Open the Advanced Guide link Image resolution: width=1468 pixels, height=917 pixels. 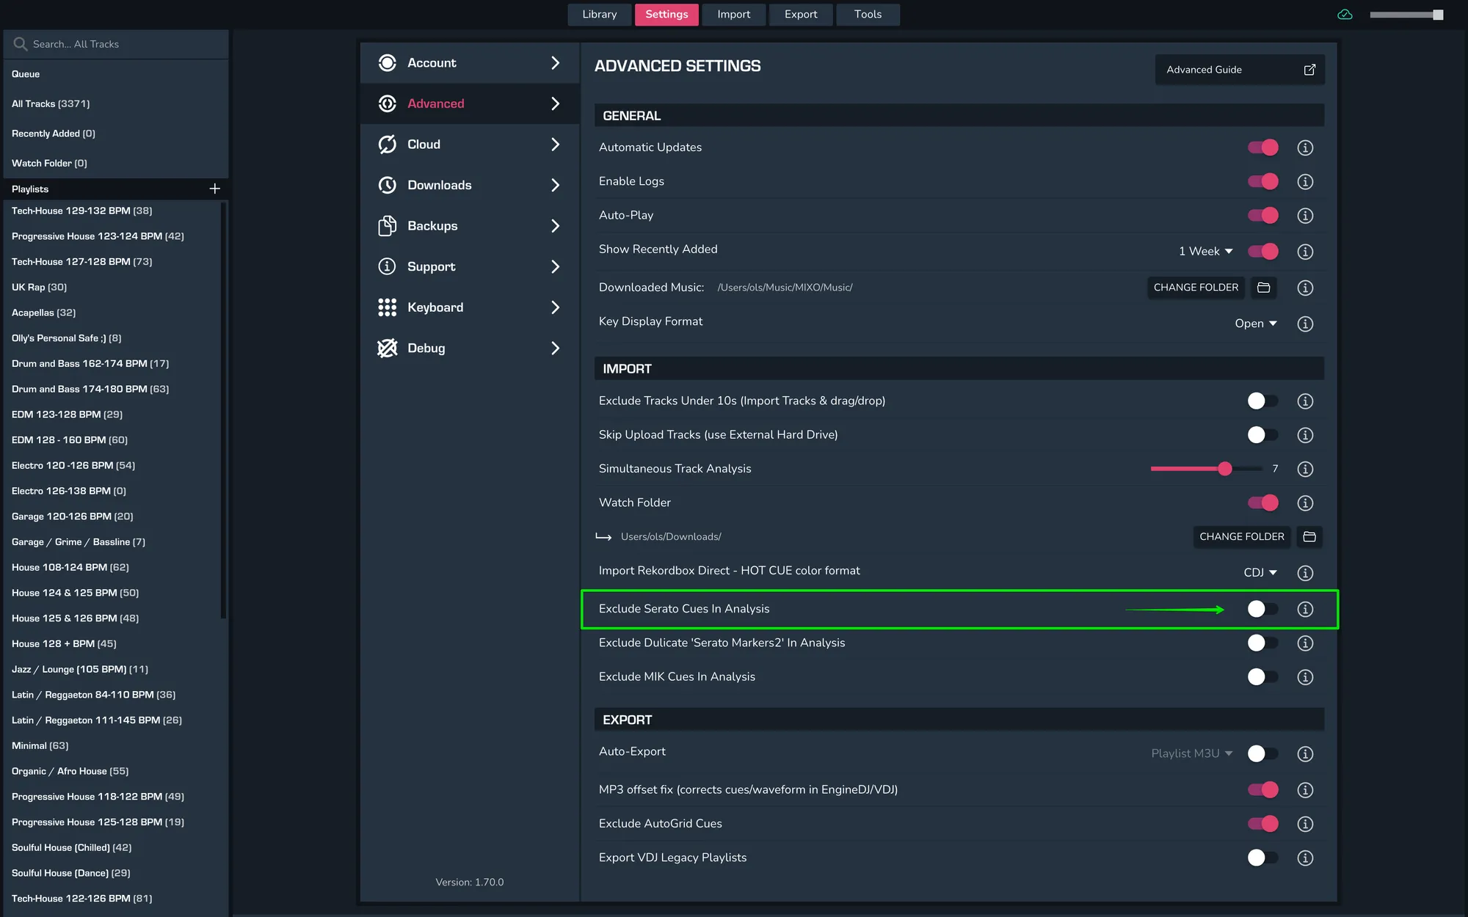[1239, 69]
